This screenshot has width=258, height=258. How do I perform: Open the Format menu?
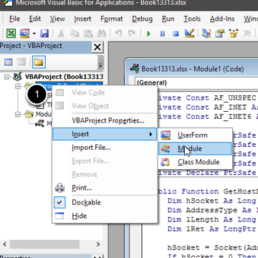pos(112,19)
